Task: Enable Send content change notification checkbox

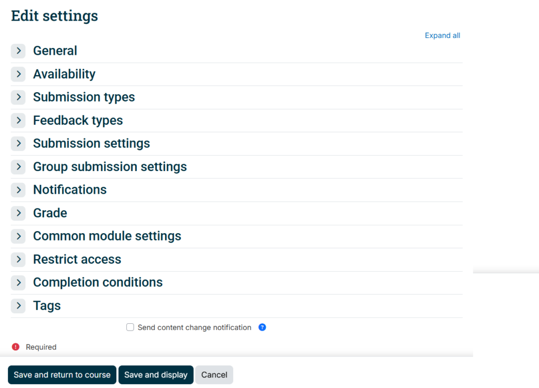Action: pos(130,327)
